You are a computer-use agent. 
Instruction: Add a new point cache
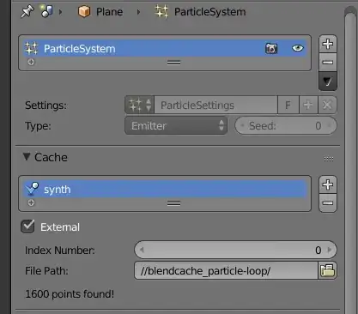pyautogui.click(x=328, y=184)
